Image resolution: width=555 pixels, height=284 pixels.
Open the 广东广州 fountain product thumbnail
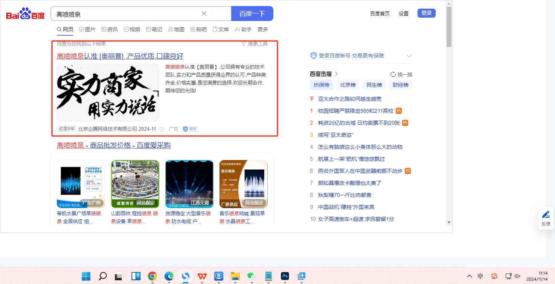click(x=81, y=184)
